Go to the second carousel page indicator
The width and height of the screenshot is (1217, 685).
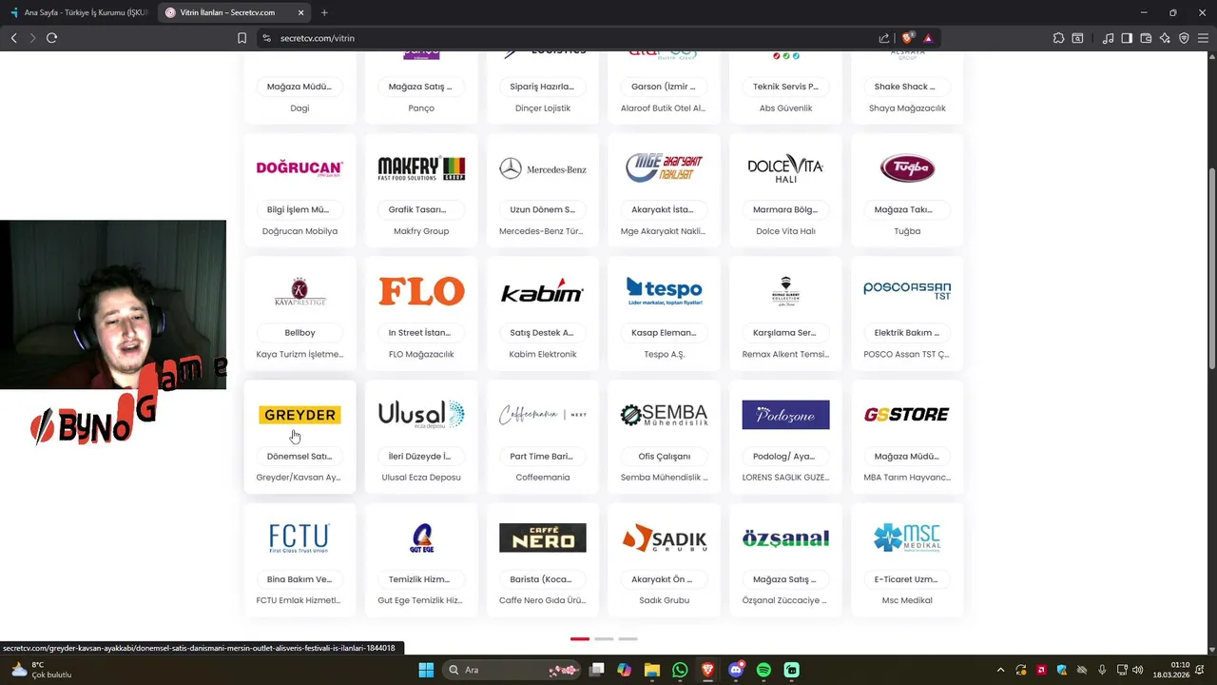(x=604, y=639)
